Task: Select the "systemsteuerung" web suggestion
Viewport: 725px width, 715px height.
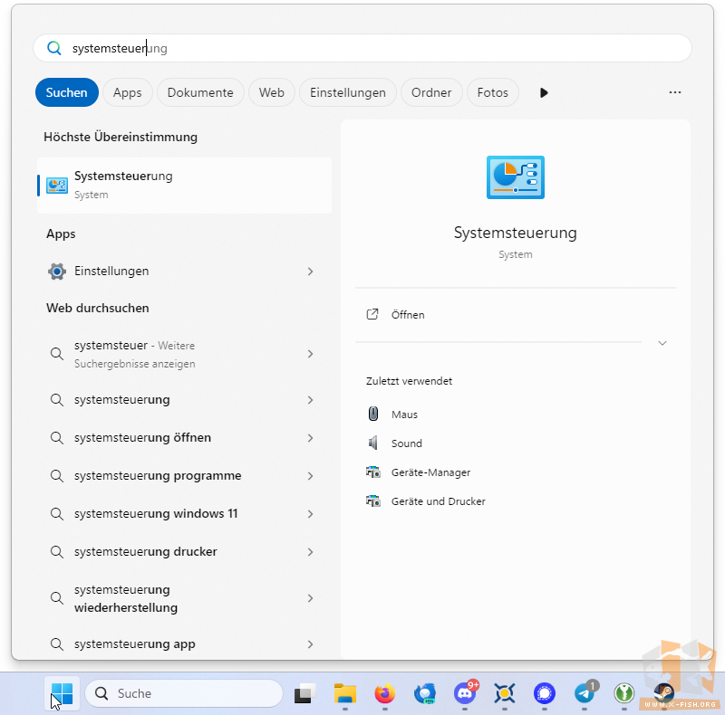Action: tap(169, 399)
